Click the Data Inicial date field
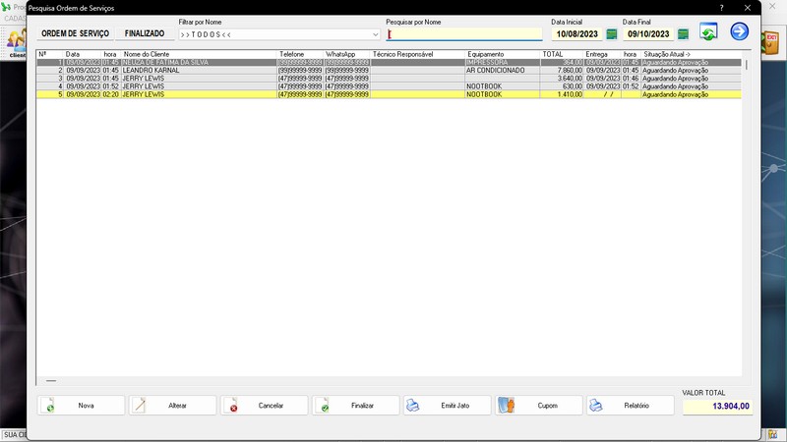 [577, 34]
